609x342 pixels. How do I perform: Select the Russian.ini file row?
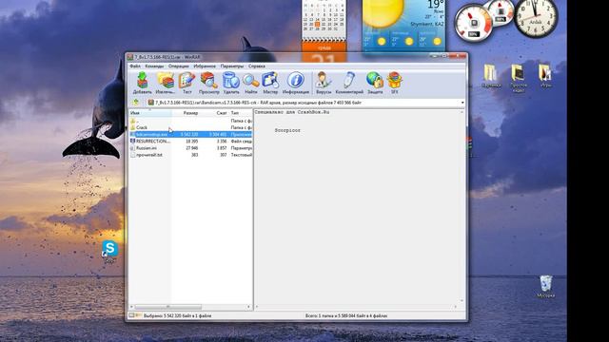pyautogui.click(x=190, y=148)
